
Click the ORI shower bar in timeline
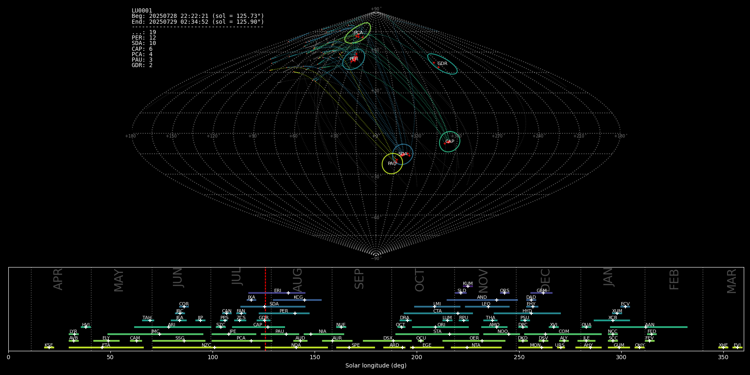coord(440,327)
